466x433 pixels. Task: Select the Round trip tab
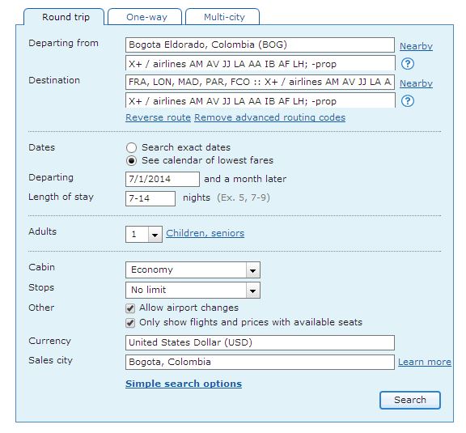click(64, 17)
